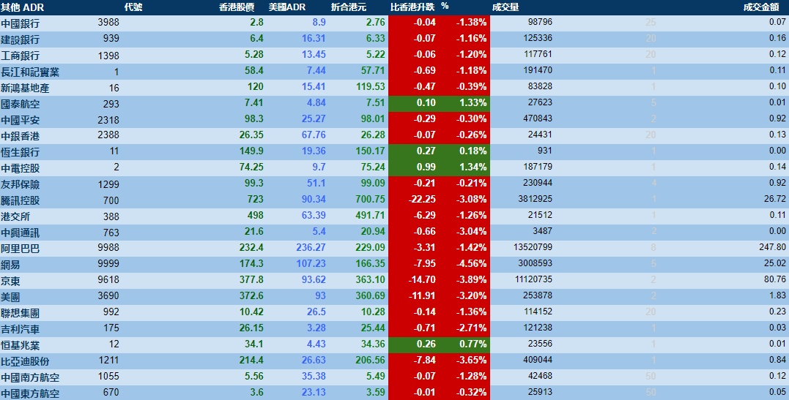Select the 折合港元 column header
This screenshot has width=789, height=400.
349,7
